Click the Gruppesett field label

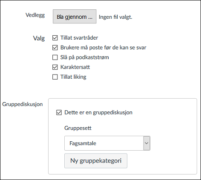tap(78, 128)
